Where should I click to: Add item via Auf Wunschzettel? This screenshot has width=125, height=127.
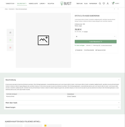[x=89, y=50]
